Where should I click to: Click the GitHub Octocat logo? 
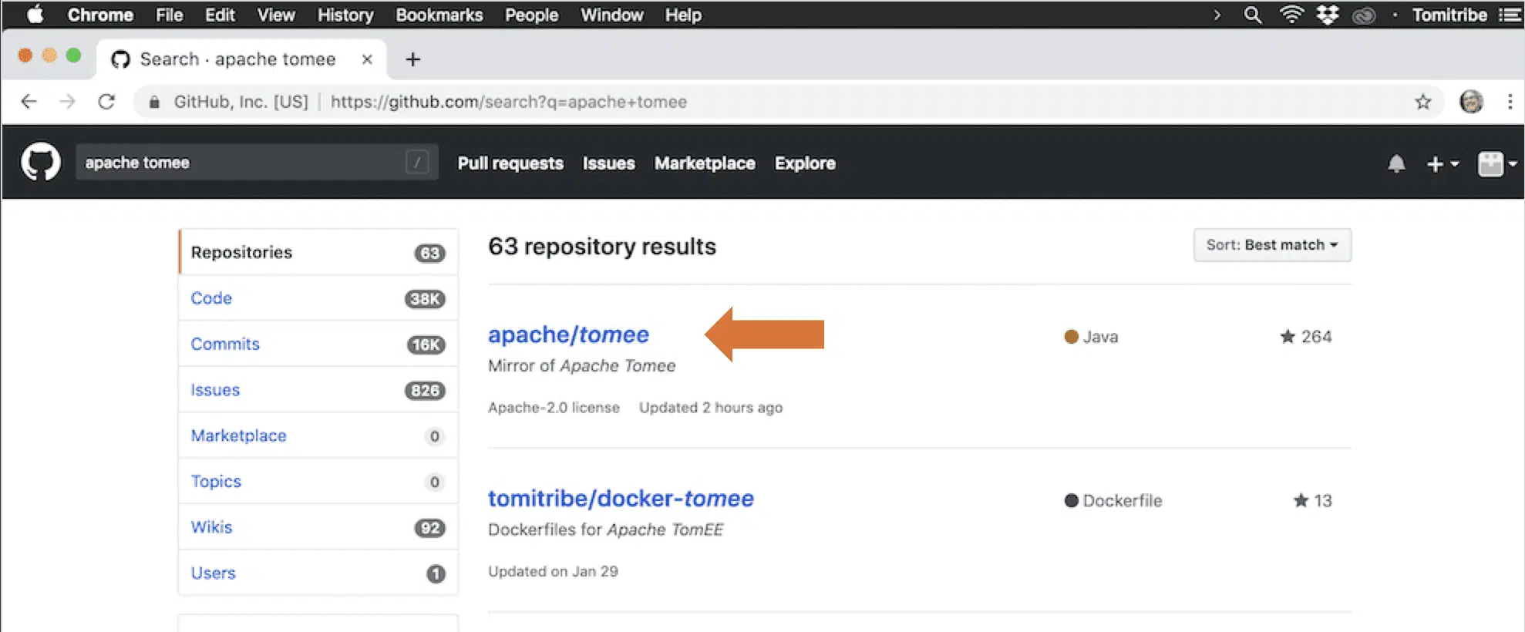pyautogui.click(x=40, y=163)
